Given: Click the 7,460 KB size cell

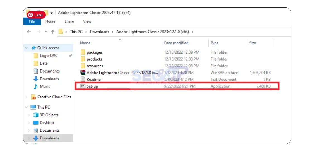Looking at the screenshot, I should pos(263,86).
